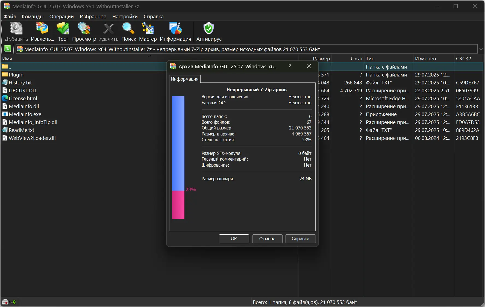Run the Тест archive test icon
This screenshot has width=485, height=307.
tap(63, 28)
